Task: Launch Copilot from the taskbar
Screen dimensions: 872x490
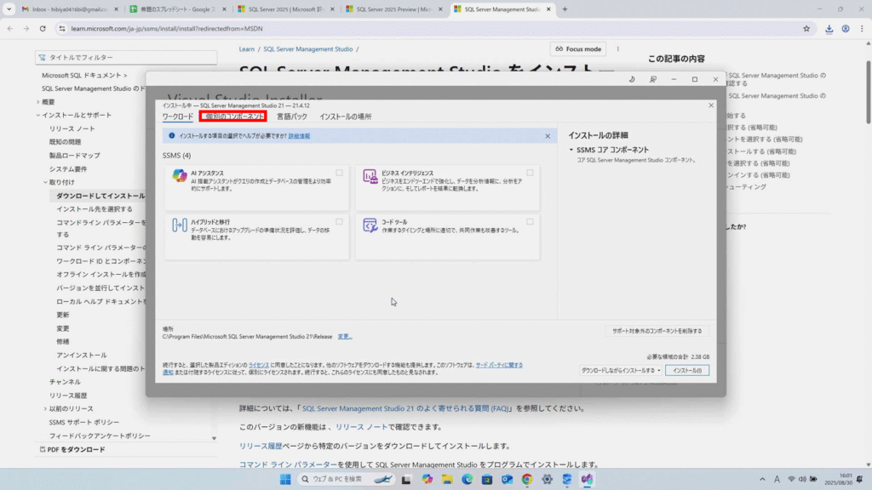Action: tap(427, 479)
